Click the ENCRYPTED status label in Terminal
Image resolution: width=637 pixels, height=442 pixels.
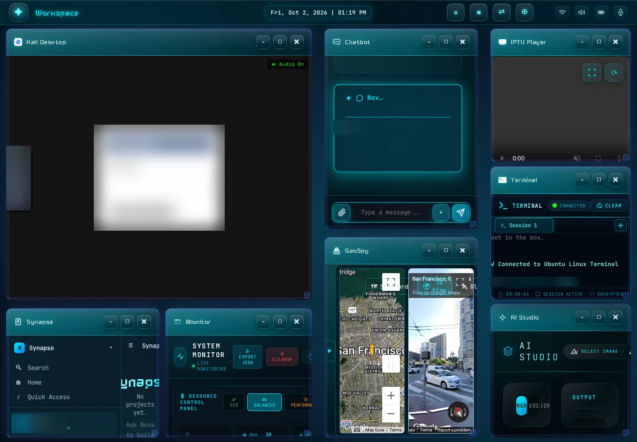(606, 294)
